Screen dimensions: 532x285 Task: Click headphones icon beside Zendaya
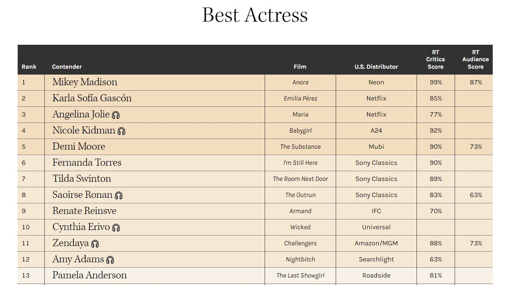(95, 244)
